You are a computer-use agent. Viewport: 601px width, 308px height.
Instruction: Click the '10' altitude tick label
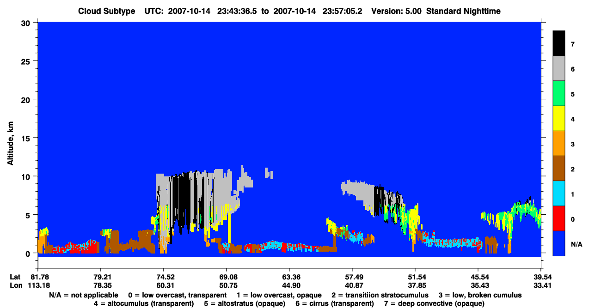[x=27, y=176]
